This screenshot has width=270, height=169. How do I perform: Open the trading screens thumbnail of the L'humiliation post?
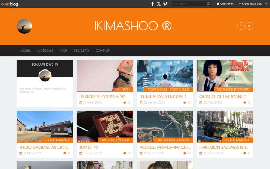[165, 75]
